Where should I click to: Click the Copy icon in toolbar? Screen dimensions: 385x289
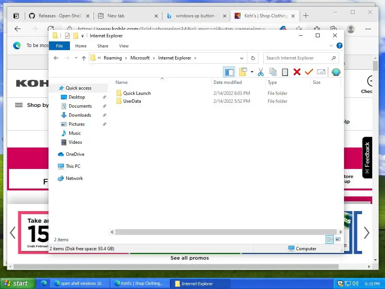pyautogui.click(x=273, y=72)
